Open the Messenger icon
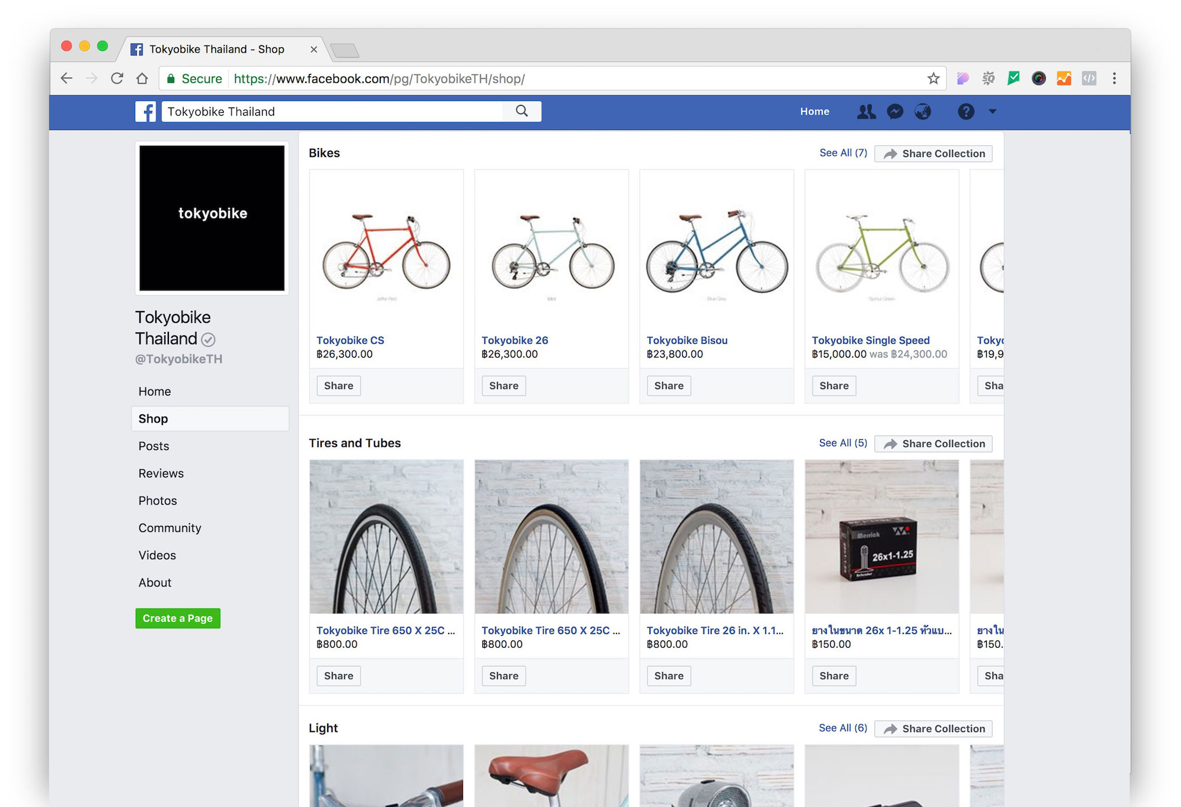 [x=895, y=112]
